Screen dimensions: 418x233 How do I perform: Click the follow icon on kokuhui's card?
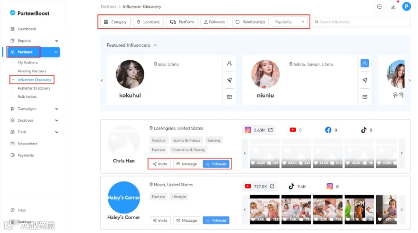229,64
